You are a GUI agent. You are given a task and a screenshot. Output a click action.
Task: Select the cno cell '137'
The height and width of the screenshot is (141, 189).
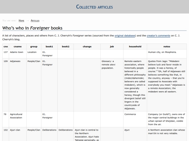coord(6,54)
